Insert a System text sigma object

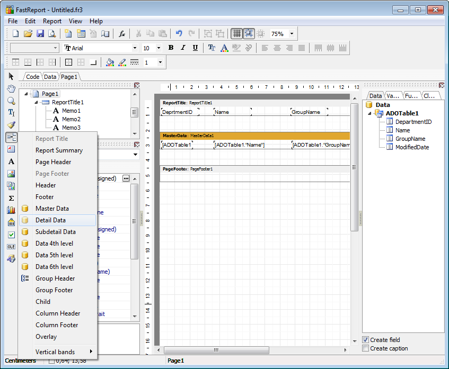[11, 198]
